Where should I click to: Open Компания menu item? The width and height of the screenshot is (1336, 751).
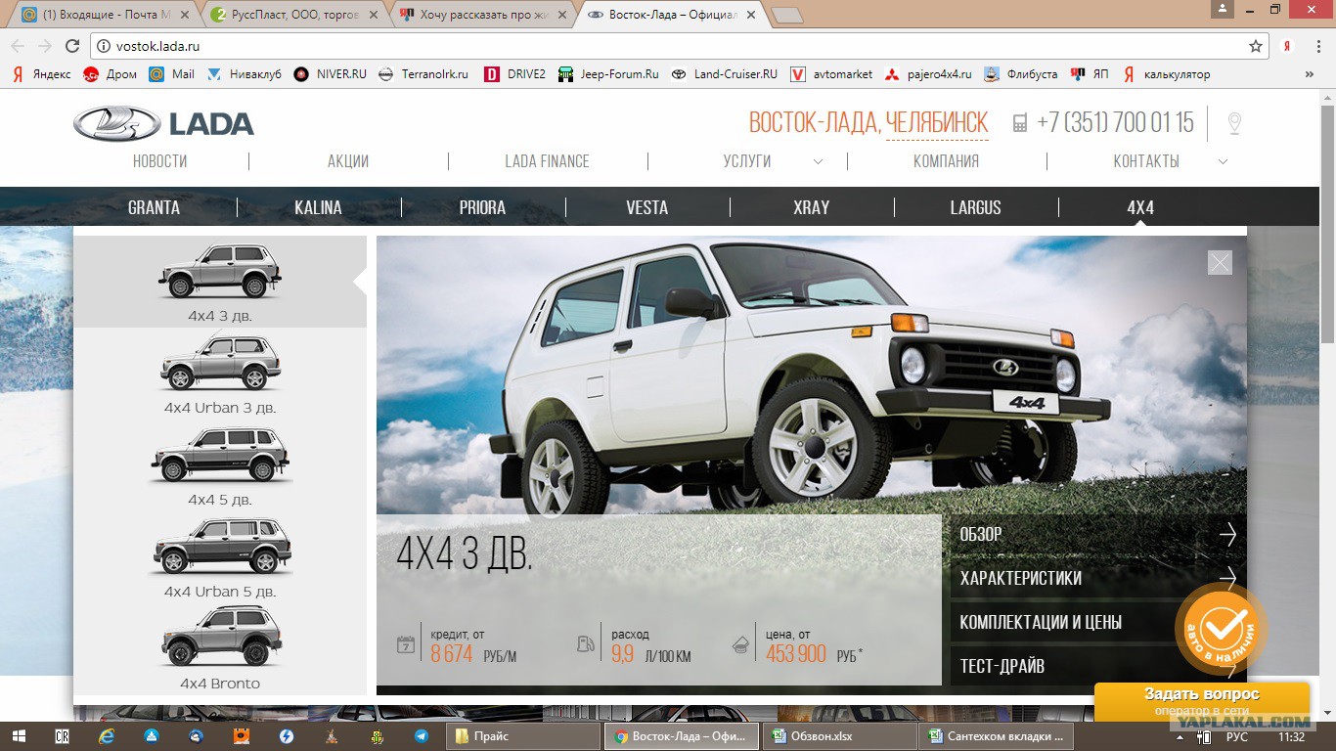coord(946,161)
